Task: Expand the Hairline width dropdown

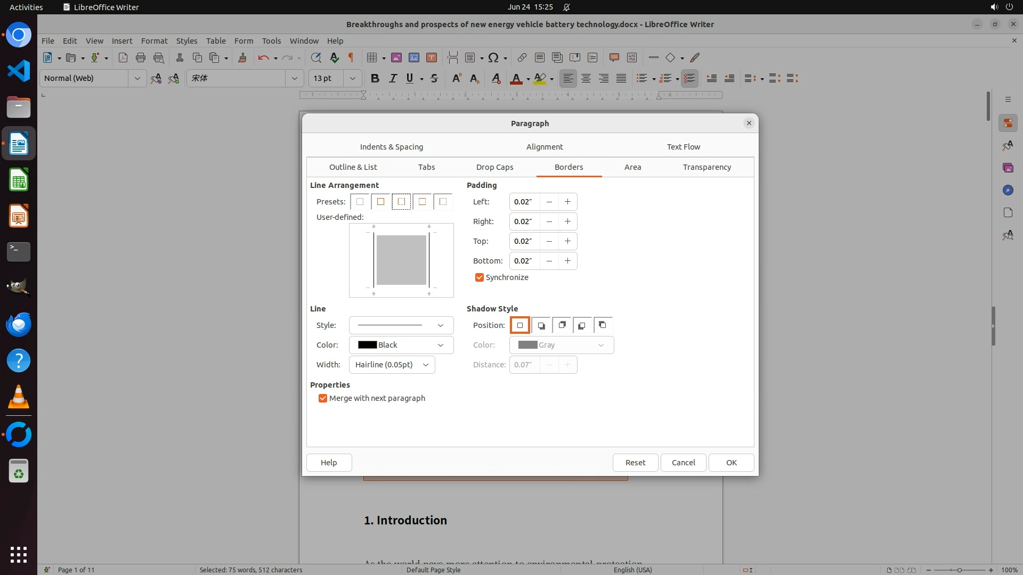Action: (x=392, y=365)
